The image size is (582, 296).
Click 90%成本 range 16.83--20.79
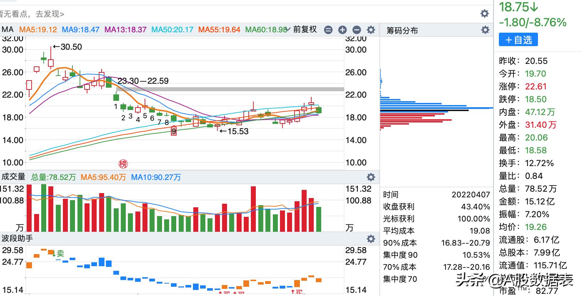pyautogui.click(x=466, y=243)
